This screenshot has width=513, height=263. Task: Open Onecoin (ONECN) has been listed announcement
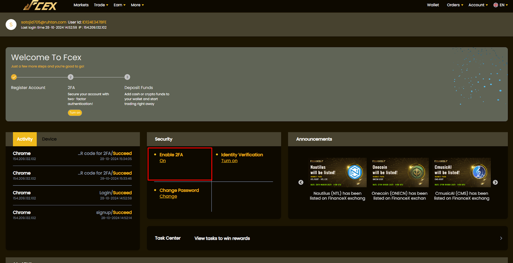[399, 196]
